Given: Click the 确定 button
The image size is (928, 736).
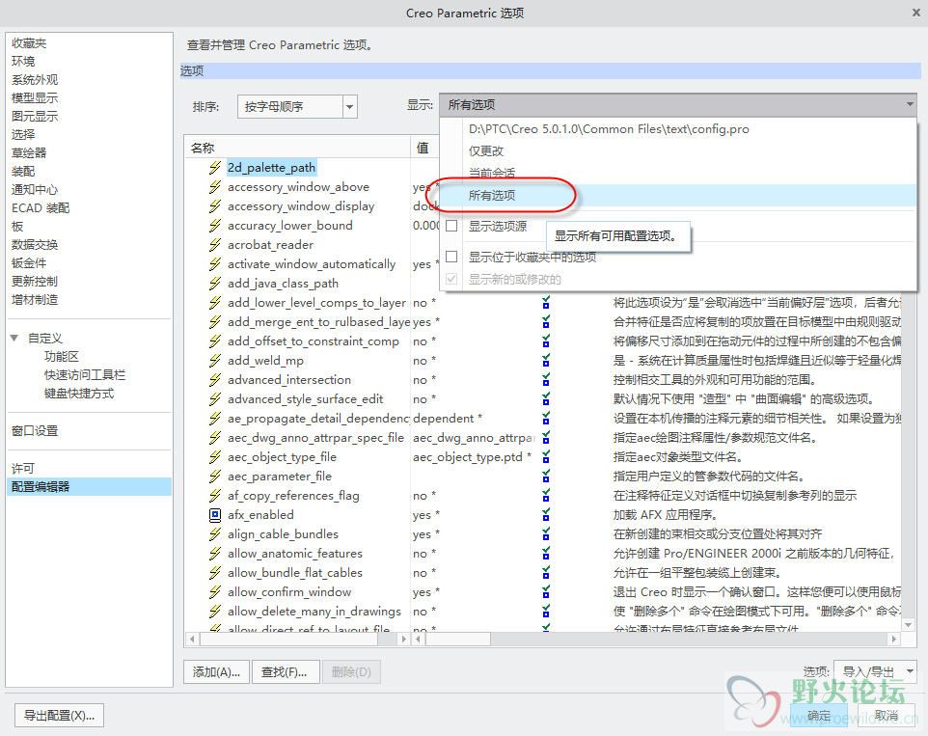Looking at the screenshot, I should [819, 716].
